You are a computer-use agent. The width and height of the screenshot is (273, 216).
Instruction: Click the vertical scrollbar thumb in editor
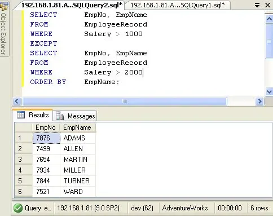pyautogui.click(x=269, y=42)
